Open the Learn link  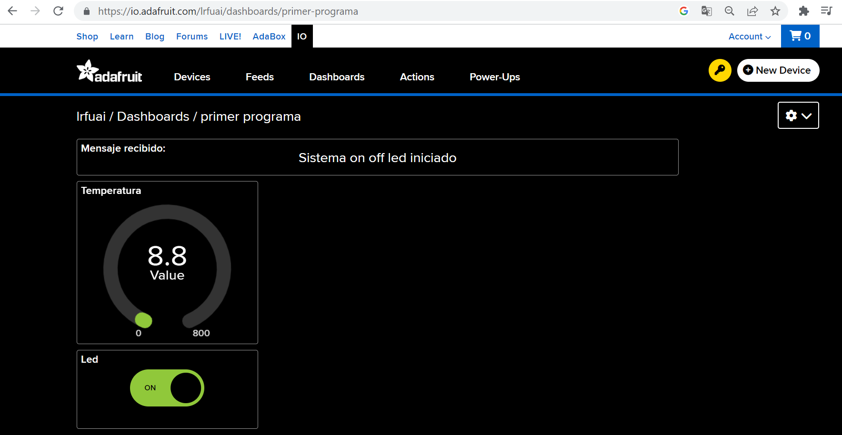pyautogui.click(x=122, y=37)
